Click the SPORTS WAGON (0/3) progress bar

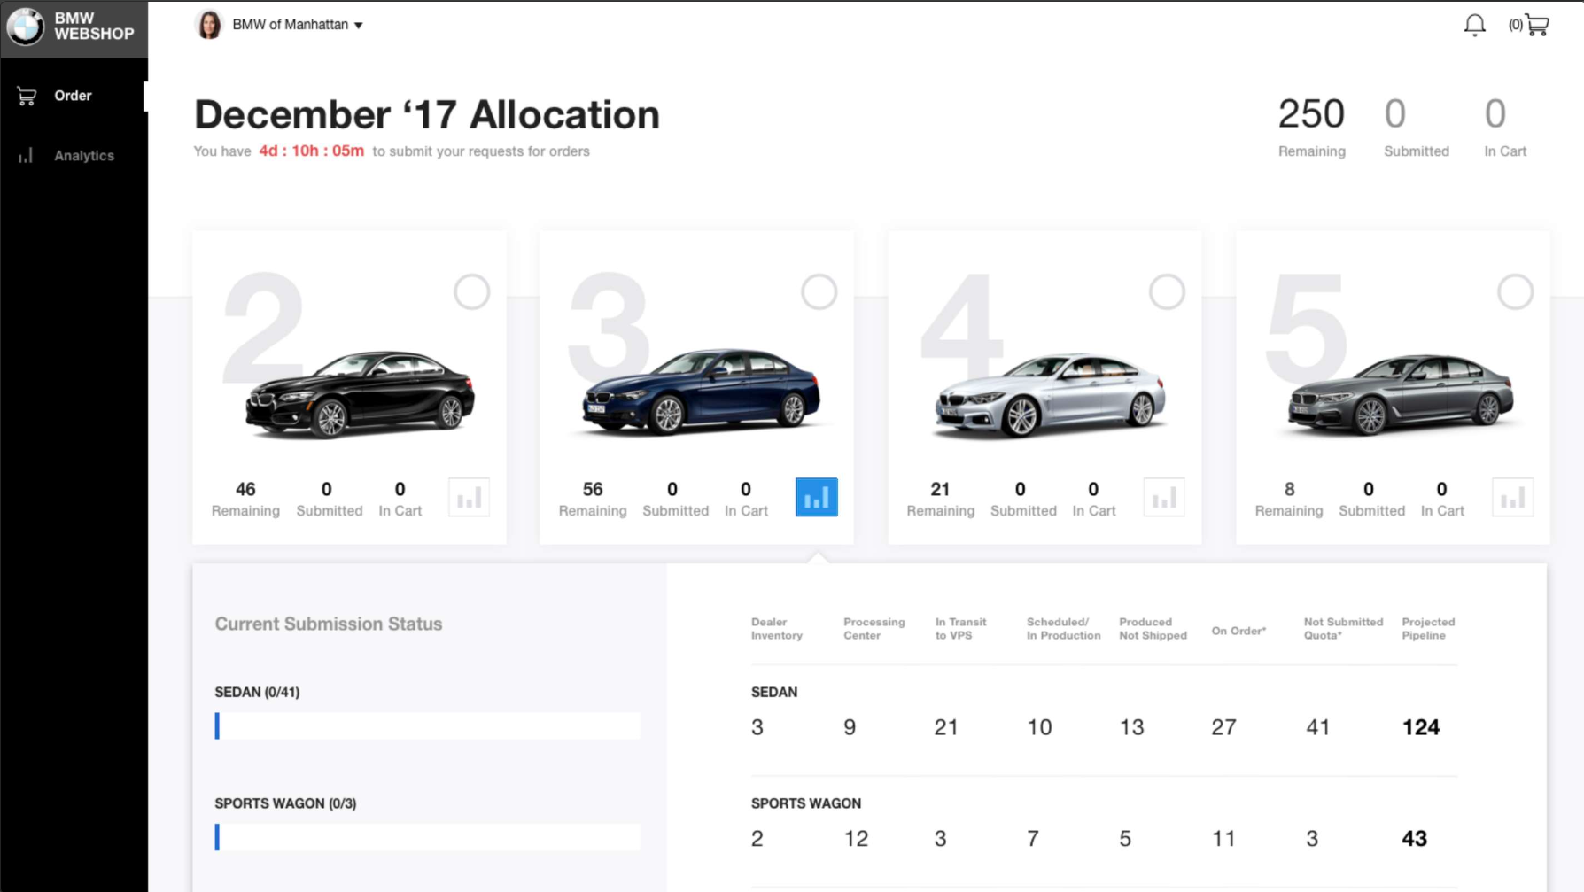point(427,838)
